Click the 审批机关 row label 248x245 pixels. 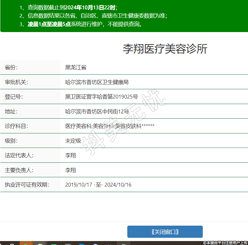click(16, 82)
